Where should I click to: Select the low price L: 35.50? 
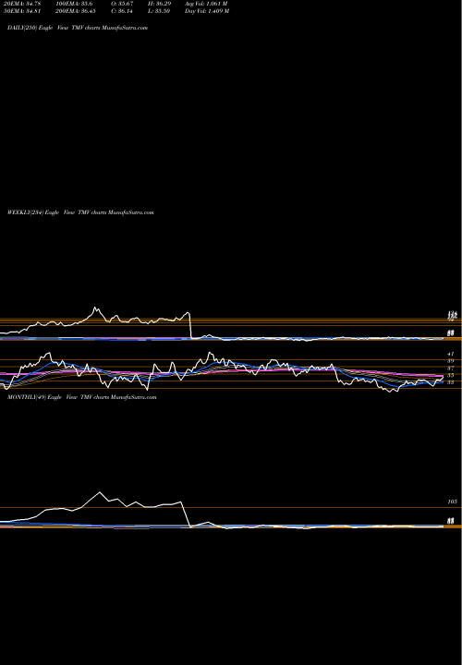click(161, 11)
